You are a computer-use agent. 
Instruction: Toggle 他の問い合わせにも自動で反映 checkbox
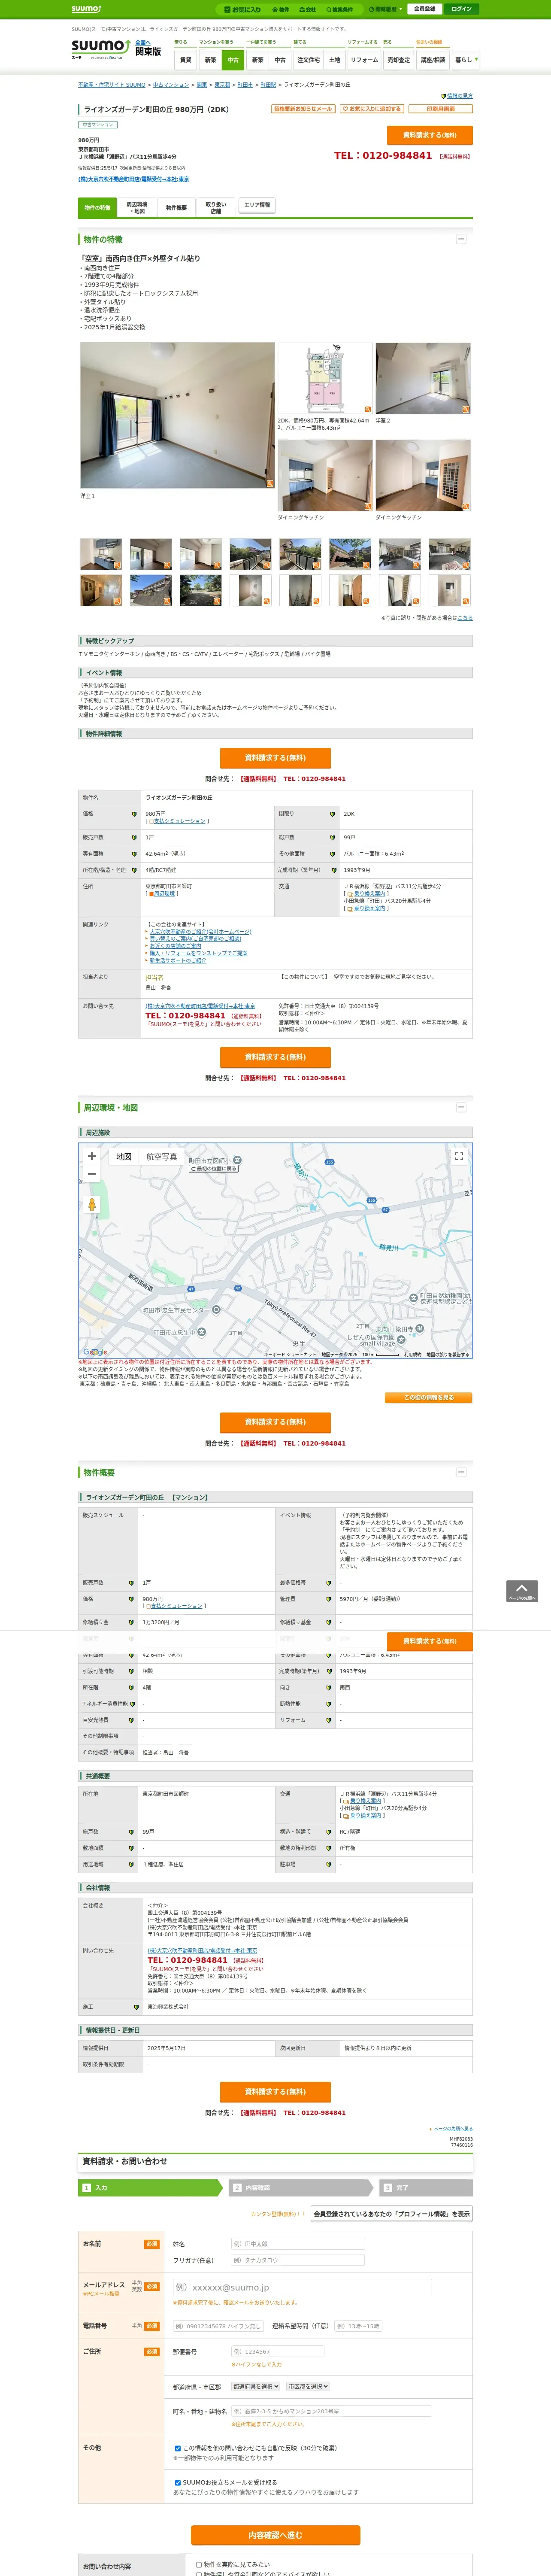[x=178, y=2448]
